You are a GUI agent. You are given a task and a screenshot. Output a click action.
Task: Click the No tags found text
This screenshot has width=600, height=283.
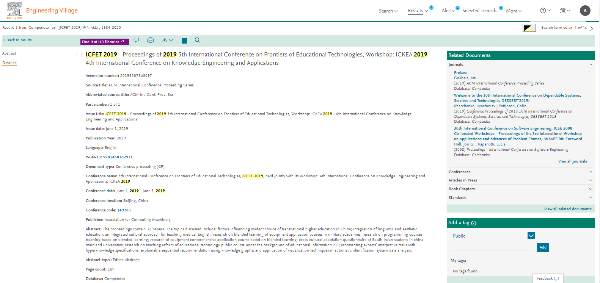pyautogui.click(x=465, y=271)
